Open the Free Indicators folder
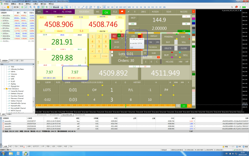The width and height of the screenshot is (249, 156). [14, 89]
